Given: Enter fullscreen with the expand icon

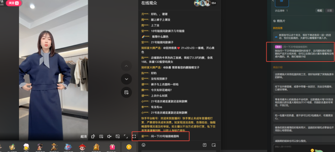Looking at the screenshot, I should point(134,136).
